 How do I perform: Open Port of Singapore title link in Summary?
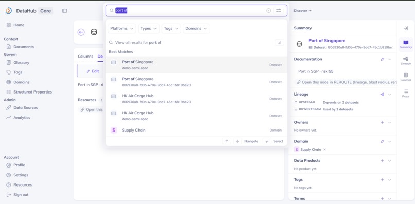coord(327,41)
